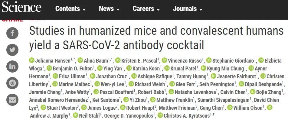Open the Journals dropdown menu
The image size is (288, 120).
(188, 9)
